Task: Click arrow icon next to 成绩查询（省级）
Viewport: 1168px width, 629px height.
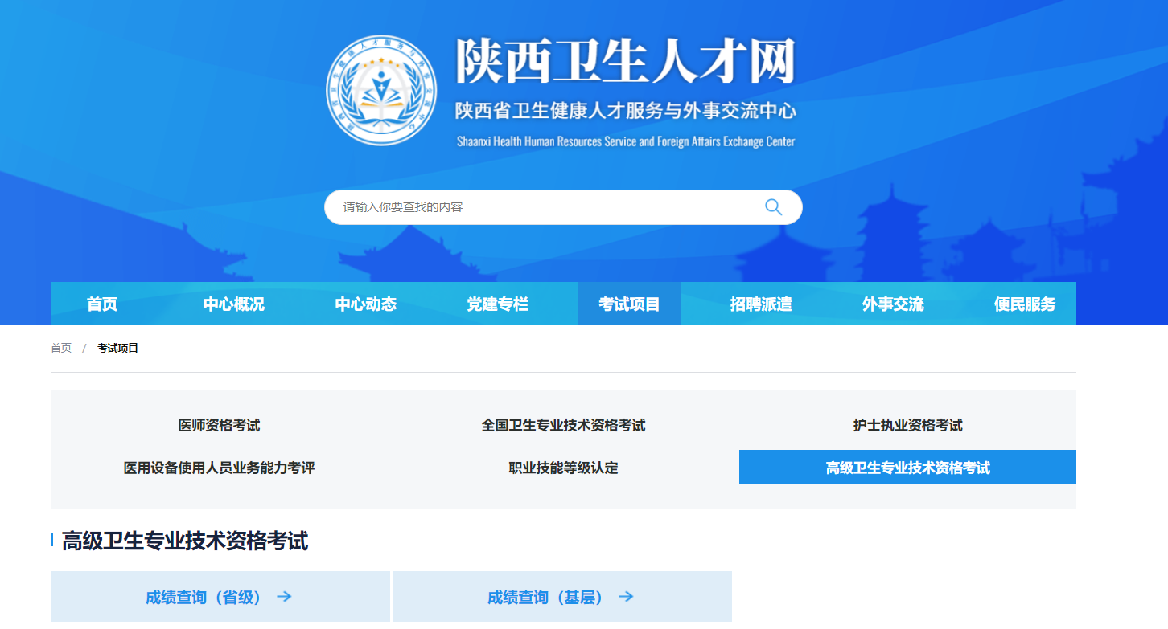Action: click(x=284, y=597)
